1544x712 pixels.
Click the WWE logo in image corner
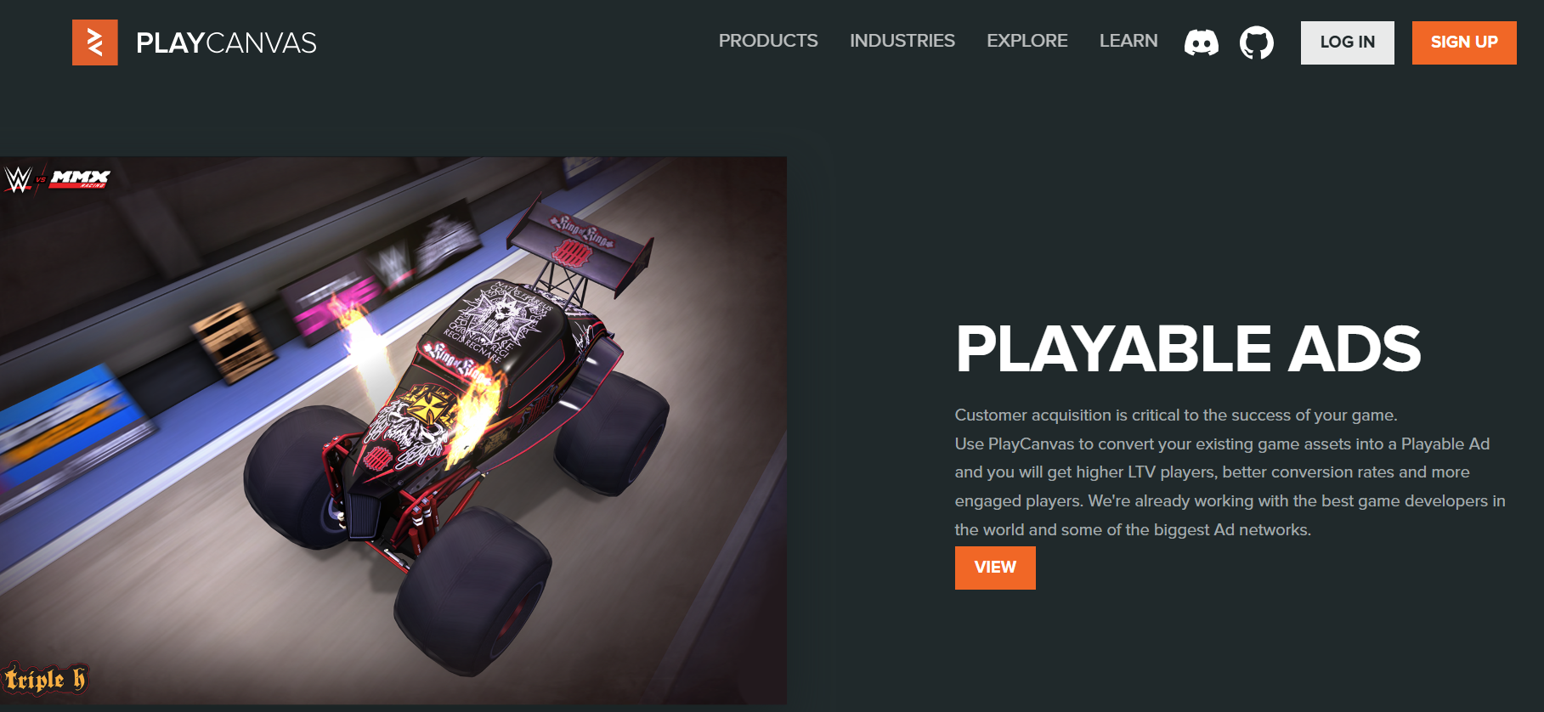coord(18,179)
